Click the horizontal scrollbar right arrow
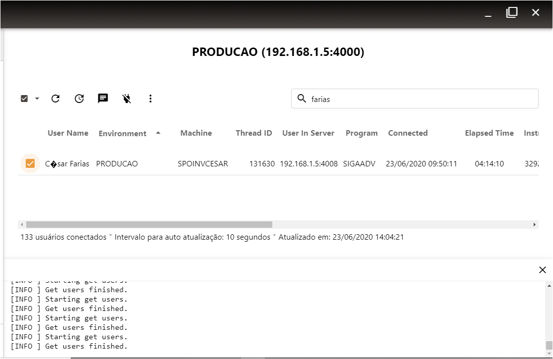Viewport: 553px width, 359px height. click(x=534, y=225)
